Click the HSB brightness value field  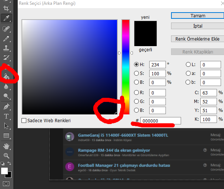157,82
